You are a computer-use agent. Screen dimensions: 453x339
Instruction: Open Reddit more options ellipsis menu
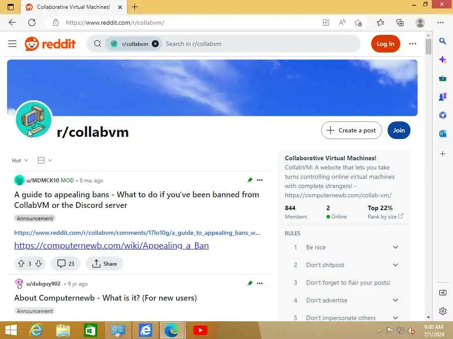click(x=413, y=44)
